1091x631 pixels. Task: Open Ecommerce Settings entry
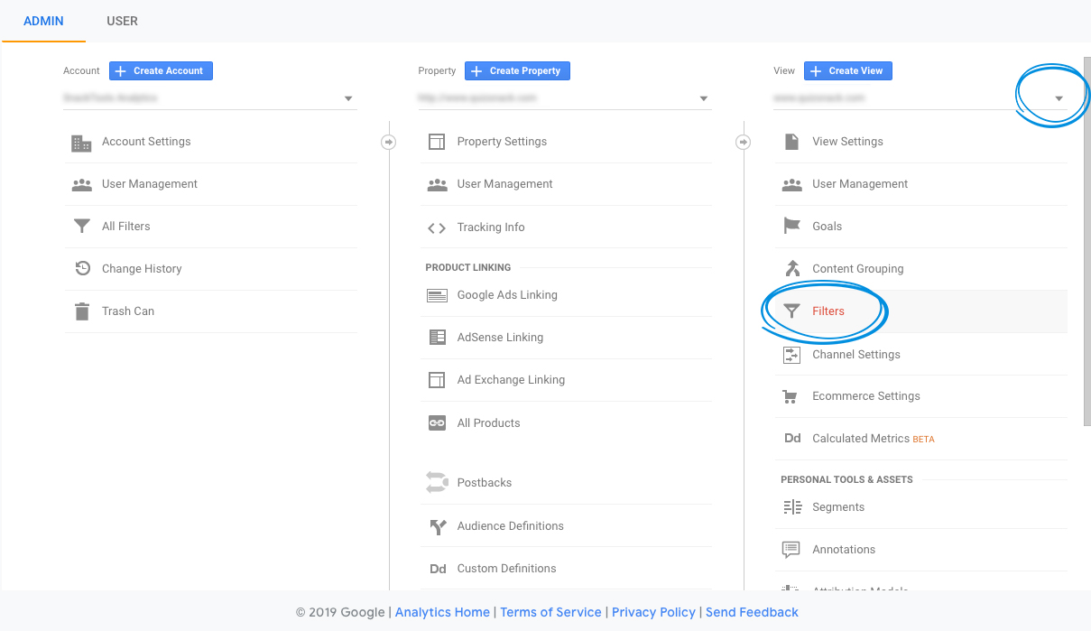(866, 396)
